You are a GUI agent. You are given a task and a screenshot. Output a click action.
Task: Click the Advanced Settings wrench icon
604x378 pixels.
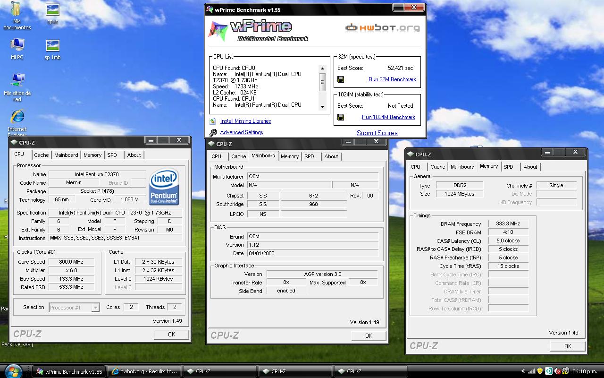[213, 133]
